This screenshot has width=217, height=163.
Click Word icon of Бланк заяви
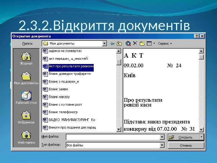[45, 89]
